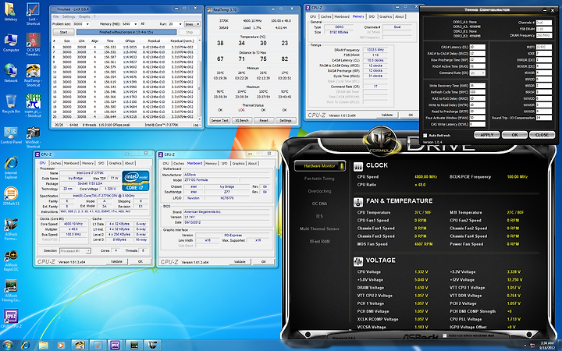Click the tREFI input field in Timing Configurator
Screen dimensions: 562x351
tap(543, 47)
